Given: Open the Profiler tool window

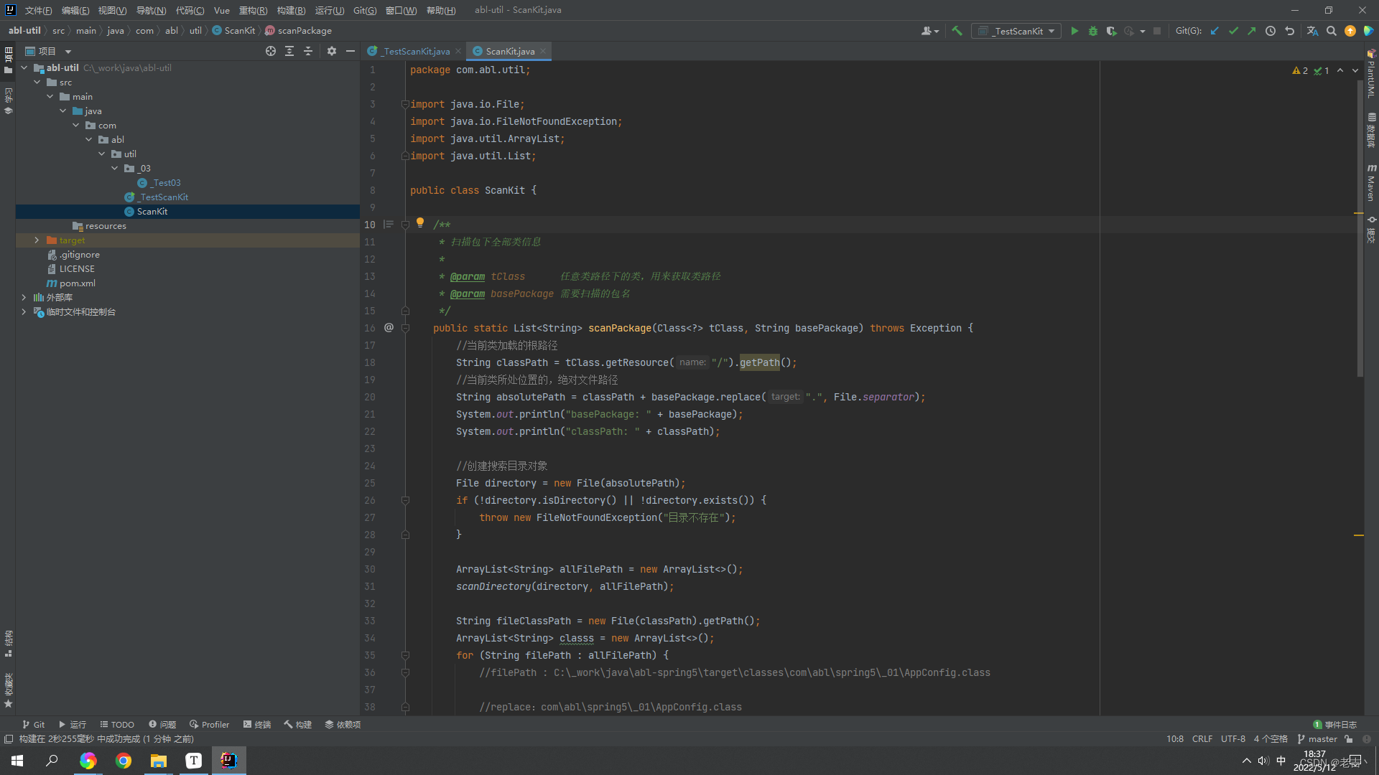Looking at the screenshot, I should pyautogui.click(x=209, y=725).
